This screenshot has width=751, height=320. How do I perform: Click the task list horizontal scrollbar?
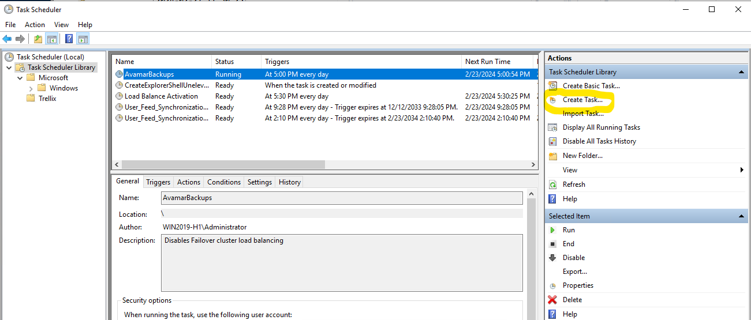pyautogui.click(x=223, y=165)
